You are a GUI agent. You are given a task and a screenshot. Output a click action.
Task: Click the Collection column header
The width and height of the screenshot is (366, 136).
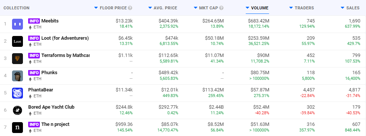pyautogui.click(x=17, y=8)
